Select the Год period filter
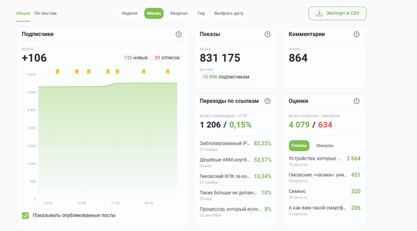Image resolution: width=417 pixels, height=231 pixels. pos(201,13)
